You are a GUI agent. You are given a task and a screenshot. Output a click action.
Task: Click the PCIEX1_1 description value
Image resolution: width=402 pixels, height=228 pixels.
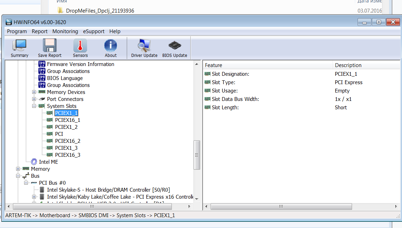coord(346,74)
